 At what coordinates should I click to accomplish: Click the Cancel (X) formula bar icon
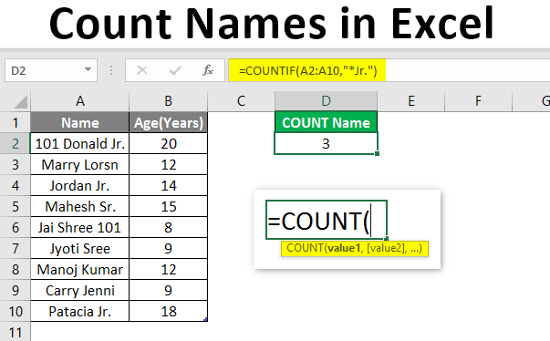point(142,71)
